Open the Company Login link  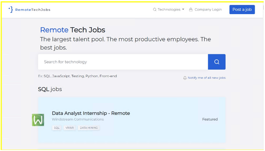click(x=208, y=10)
